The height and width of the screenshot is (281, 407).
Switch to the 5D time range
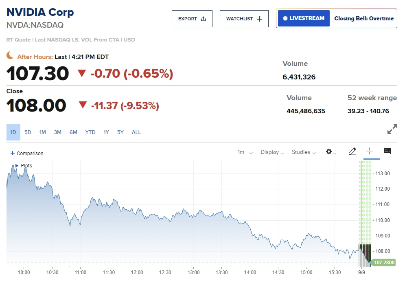click(x=28, y=132)
